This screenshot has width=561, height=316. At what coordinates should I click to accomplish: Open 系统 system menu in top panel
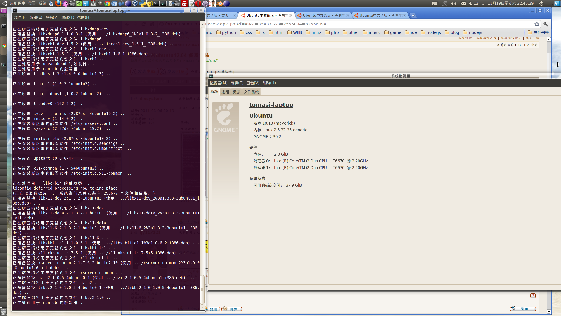click(x=43, y=4)
